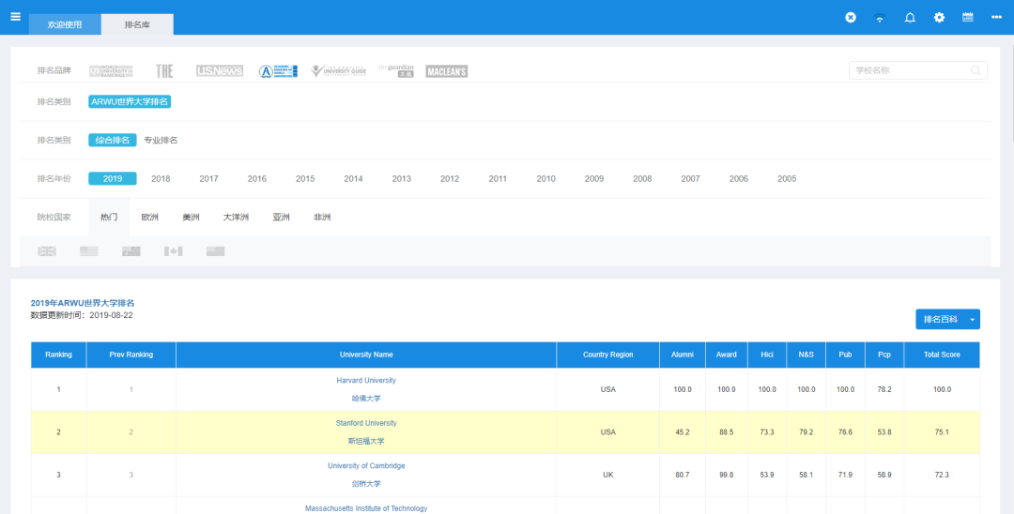Choose ranking year 2018
This screenshot has height=514, width=1014.
tap(161, 179)
